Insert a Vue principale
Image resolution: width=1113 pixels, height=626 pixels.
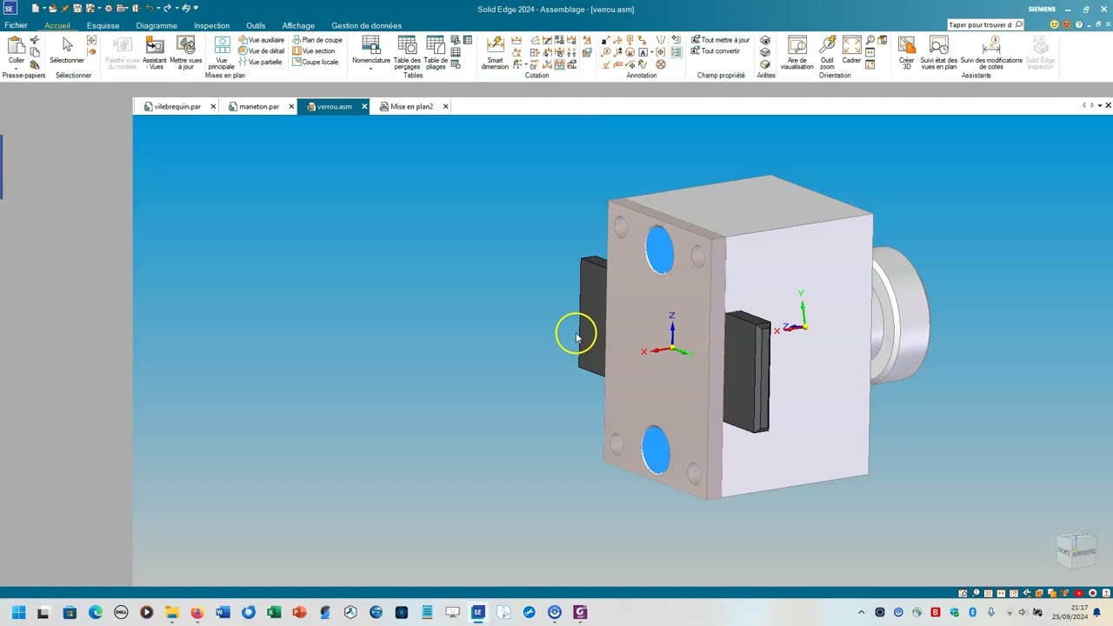tap(222, 53)
